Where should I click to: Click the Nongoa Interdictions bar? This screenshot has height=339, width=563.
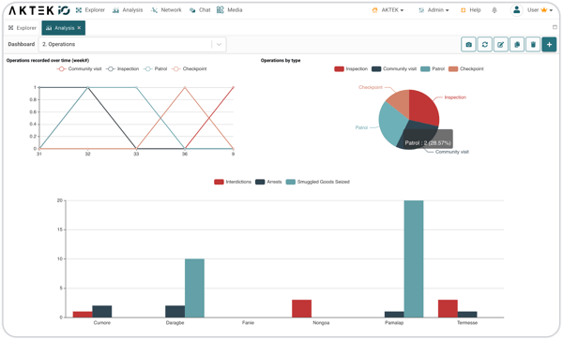tap(301, 308)
